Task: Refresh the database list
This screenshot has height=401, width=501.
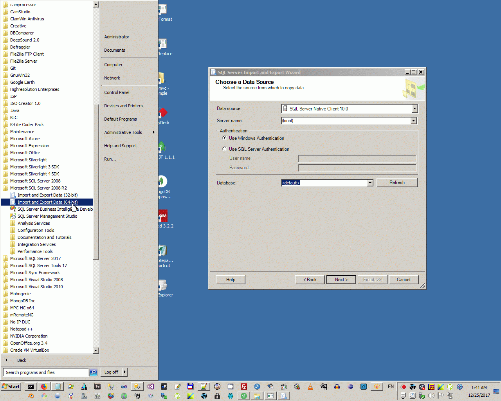Action: (397, 182)
